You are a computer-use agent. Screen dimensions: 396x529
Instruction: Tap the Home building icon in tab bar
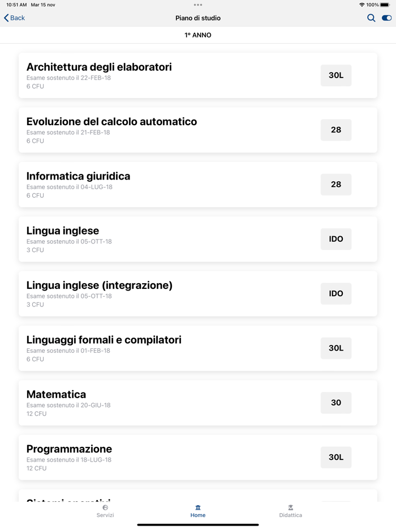click(x=198, y=508)
